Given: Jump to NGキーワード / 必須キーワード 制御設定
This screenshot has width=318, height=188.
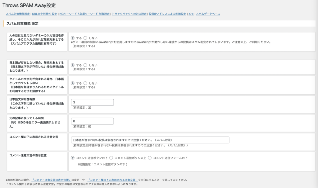Looking at the screenshot, I should (84, 14).
